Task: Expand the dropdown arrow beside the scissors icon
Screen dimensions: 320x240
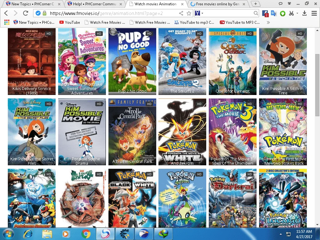Action: [297, 13]
